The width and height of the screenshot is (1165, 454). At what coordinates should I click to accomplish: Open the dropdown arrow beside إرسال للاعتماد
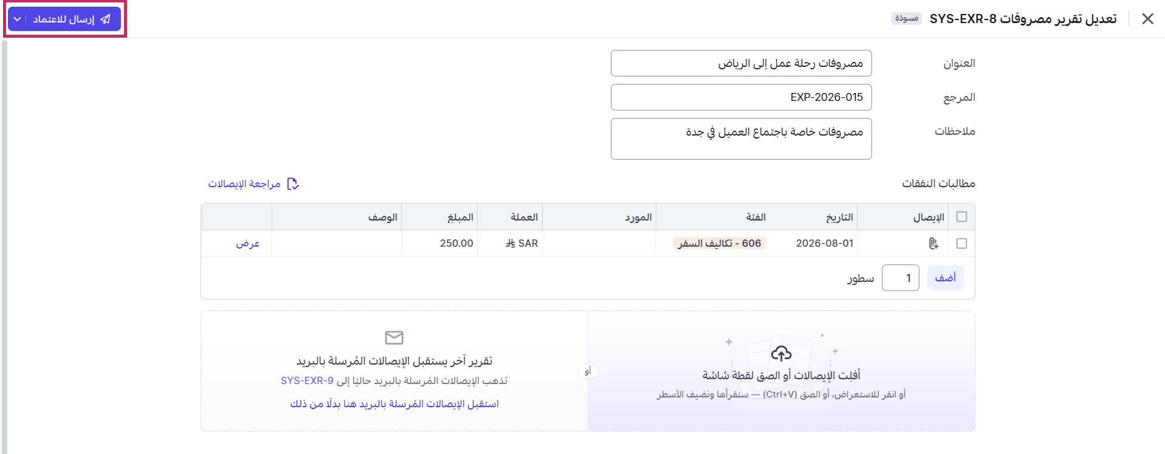pos(17,19)
